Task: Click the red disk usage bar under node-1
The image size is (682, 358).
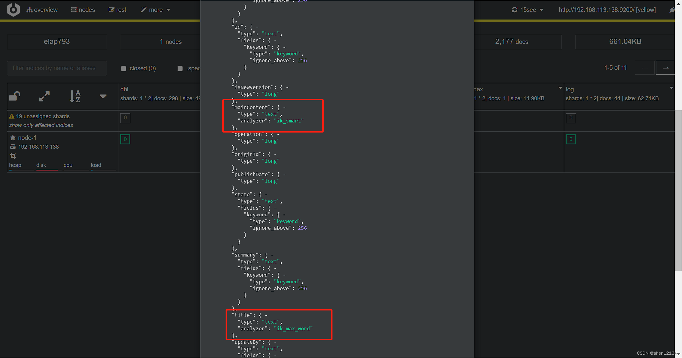Action: [x=47, y=171]
